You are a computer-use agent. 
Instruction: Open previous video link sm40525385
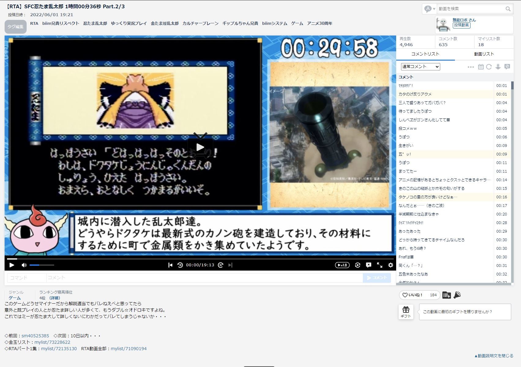tap(35, 336)
